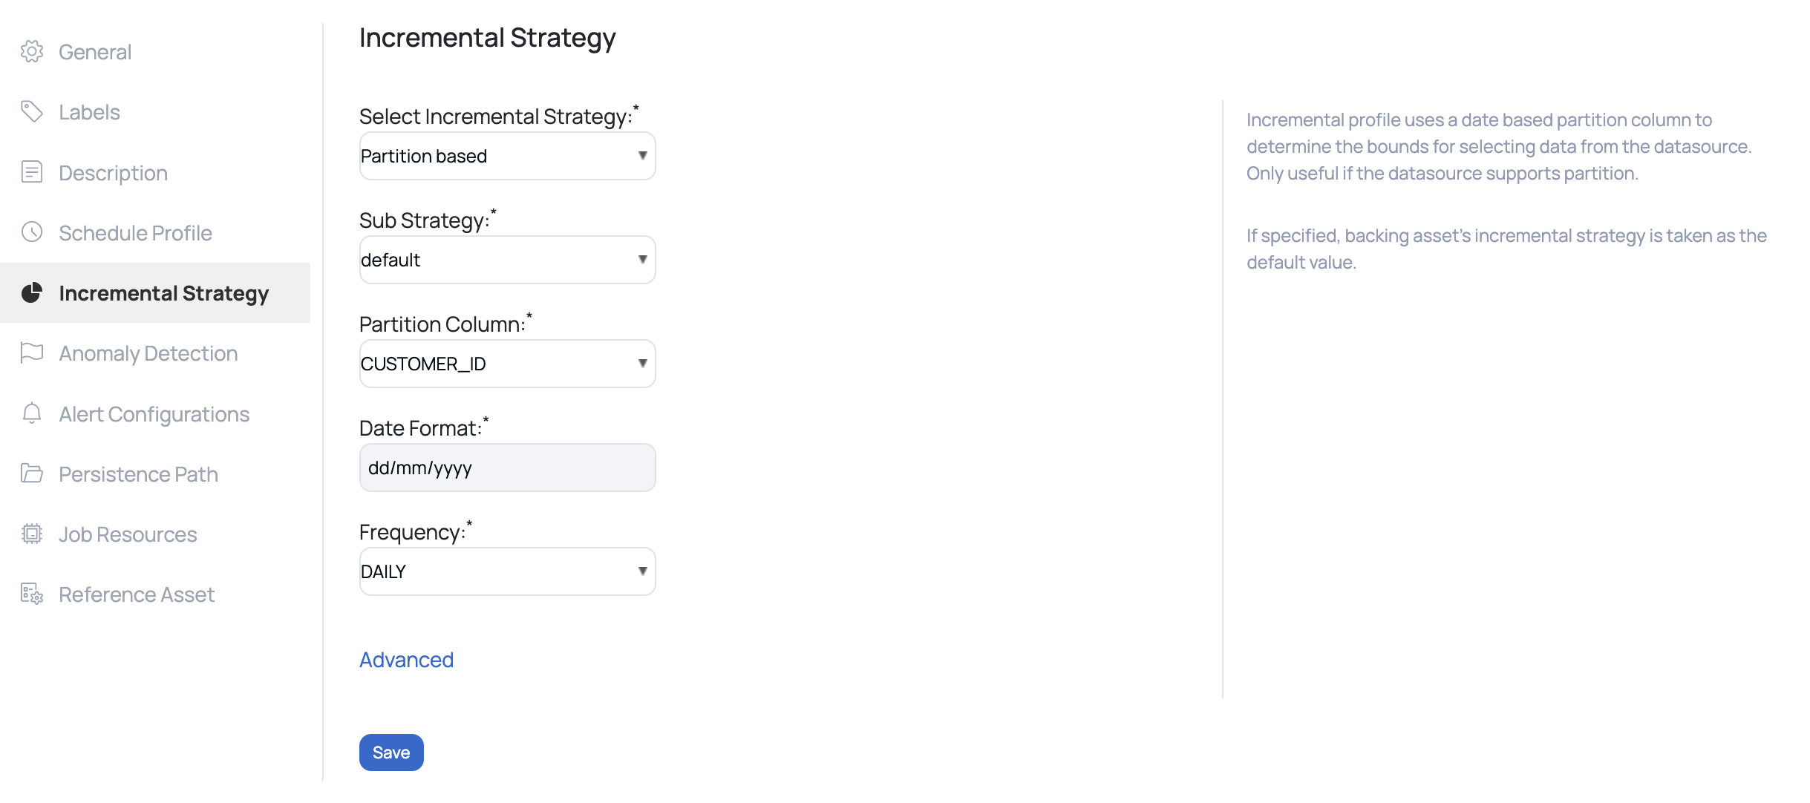Select the Labels tag icon
1810x803 pixels.
click(31, 111)
